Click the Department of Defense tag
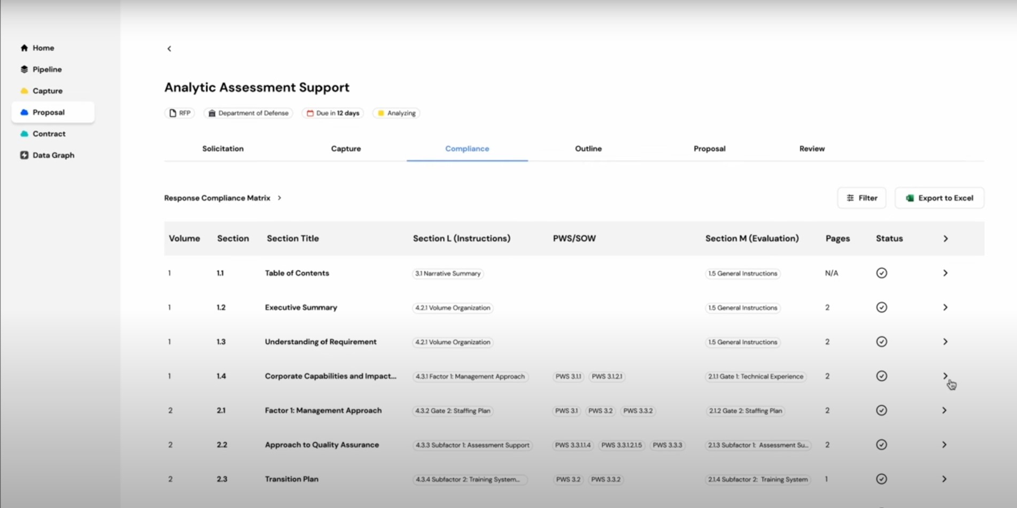Image resolution: width=1017 pixels, height=508 pixels. click(x=249, y=113)
